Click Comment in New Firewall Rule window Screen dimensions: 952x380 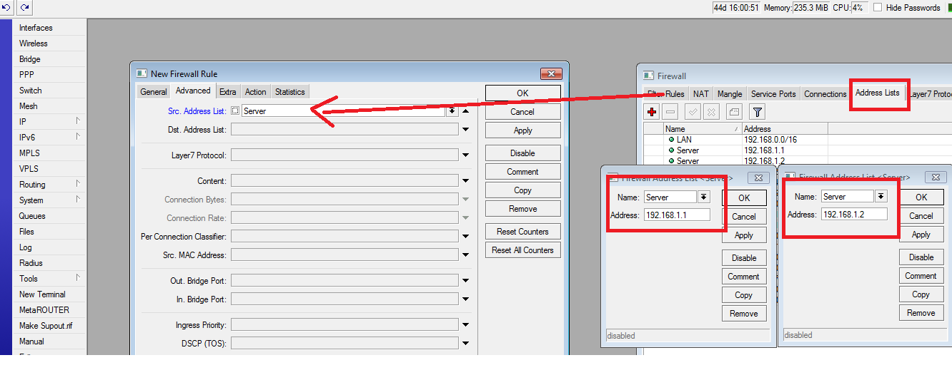pyautogui.click(x=523, y=172)
